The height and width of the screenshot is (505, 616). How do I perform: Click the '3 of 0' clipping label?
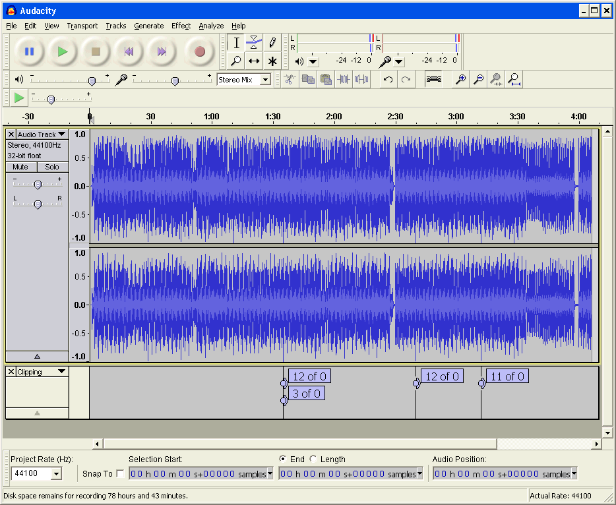pyautogui.click(x=307, y=393)
